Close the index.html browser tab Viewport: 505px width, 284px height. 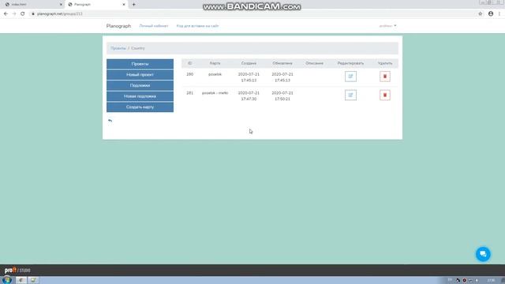coord(61,5)
